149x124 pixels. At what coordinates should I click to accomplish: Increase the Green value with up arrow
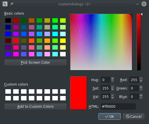coord(141,87)
